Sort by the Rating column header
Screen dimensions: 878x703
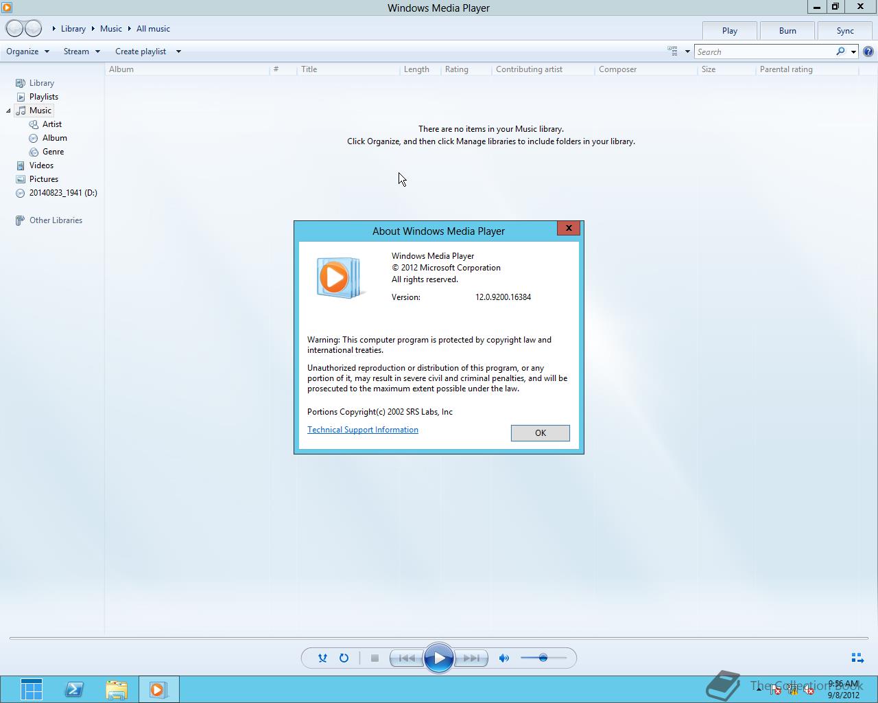click(466, 69)
